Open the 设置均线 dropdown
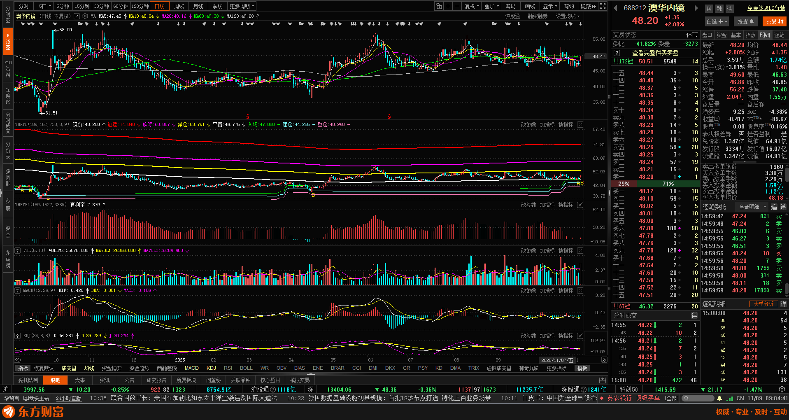 point(568,16)
